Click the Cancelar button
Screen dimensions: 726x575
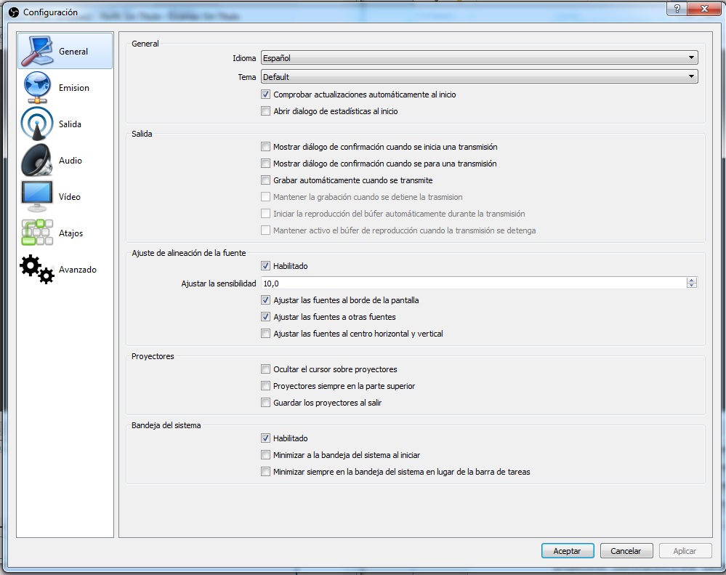626,550
